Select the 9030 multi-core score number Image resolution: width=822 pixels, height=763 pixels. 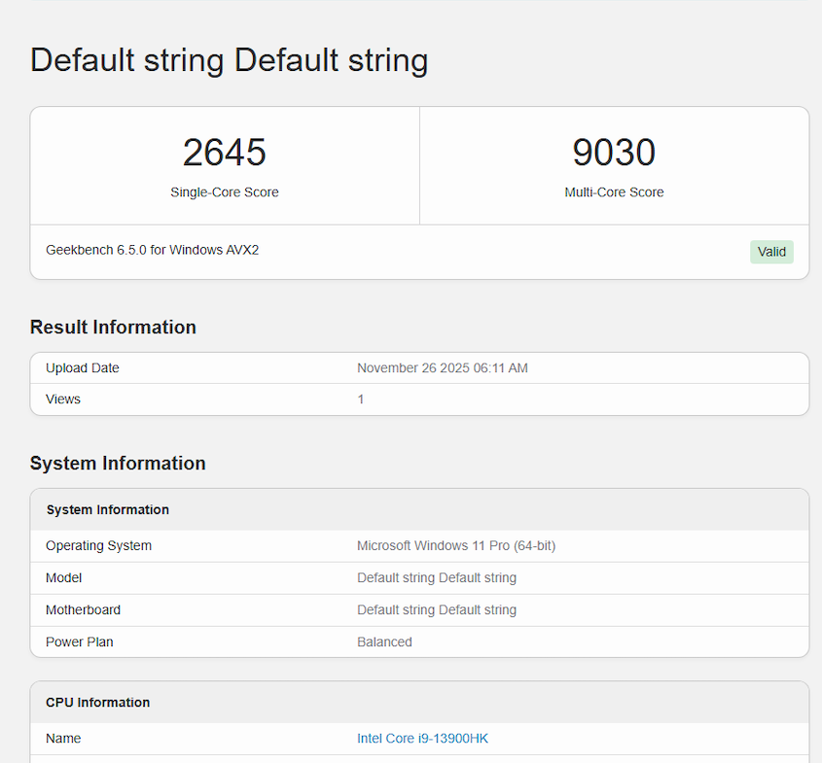614,153
